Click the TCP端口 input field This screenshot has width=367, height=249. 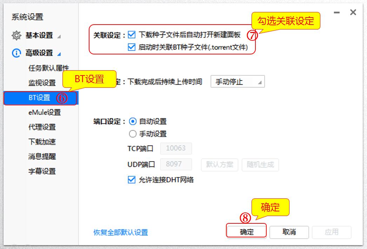click(176, 148)
